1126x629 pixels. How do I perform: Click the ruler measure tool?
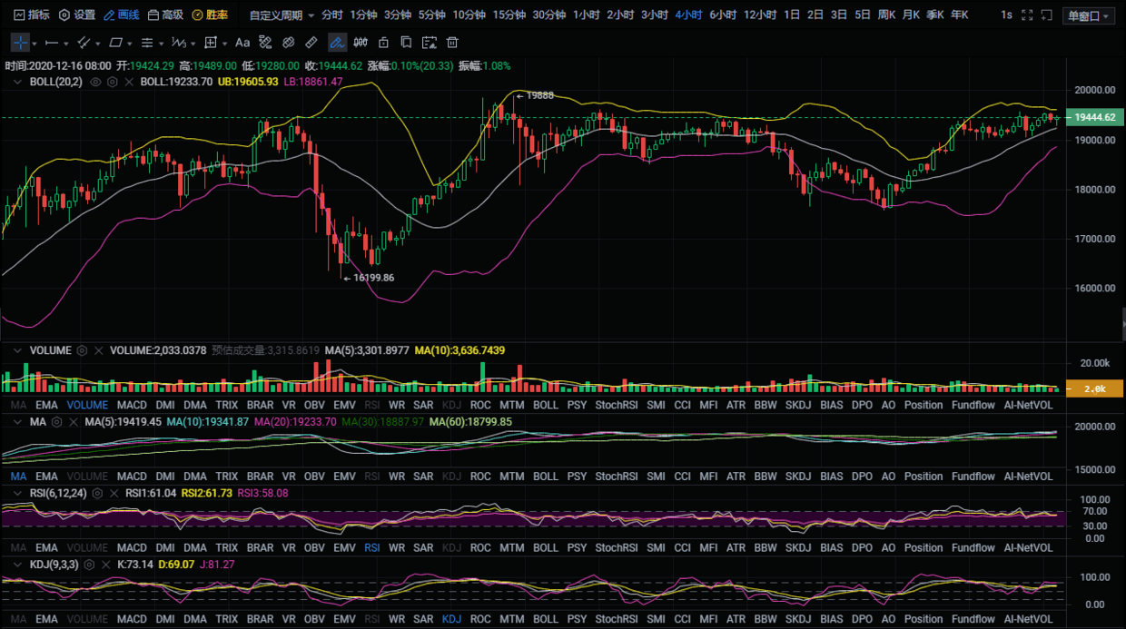311,43
